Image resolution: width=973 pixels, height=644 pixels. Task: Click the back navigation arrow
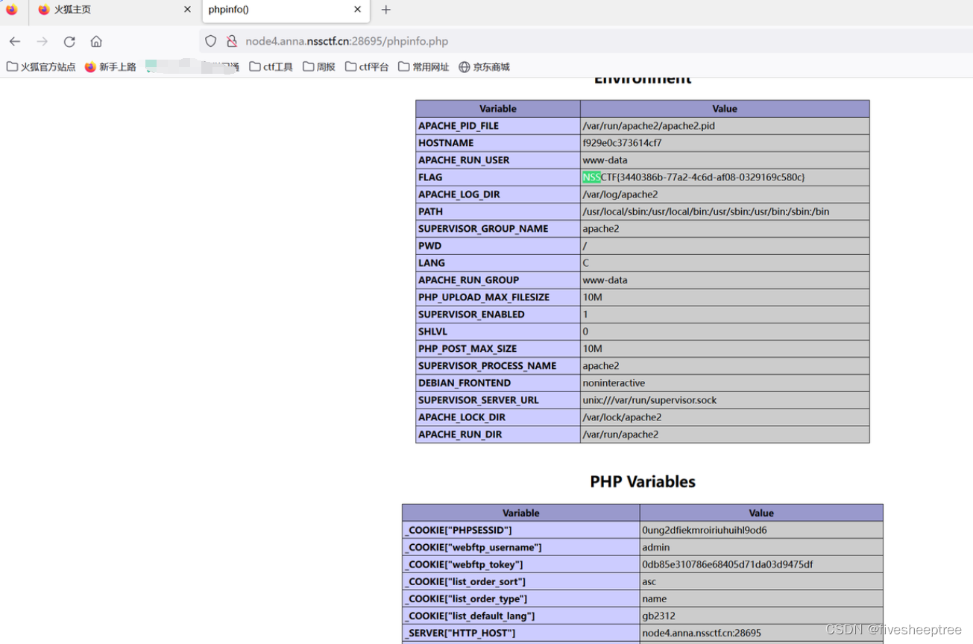click(x=15, y=41)
